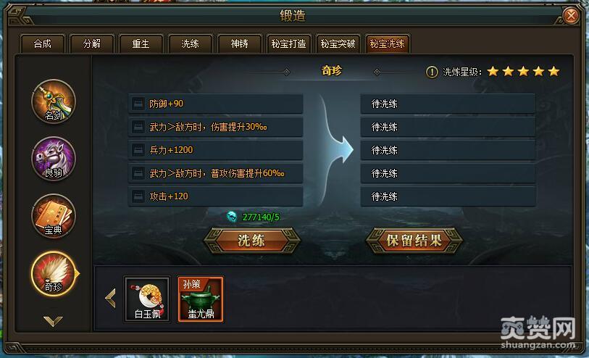
Task: Open the 合成 tab
Action: (43, 44)
